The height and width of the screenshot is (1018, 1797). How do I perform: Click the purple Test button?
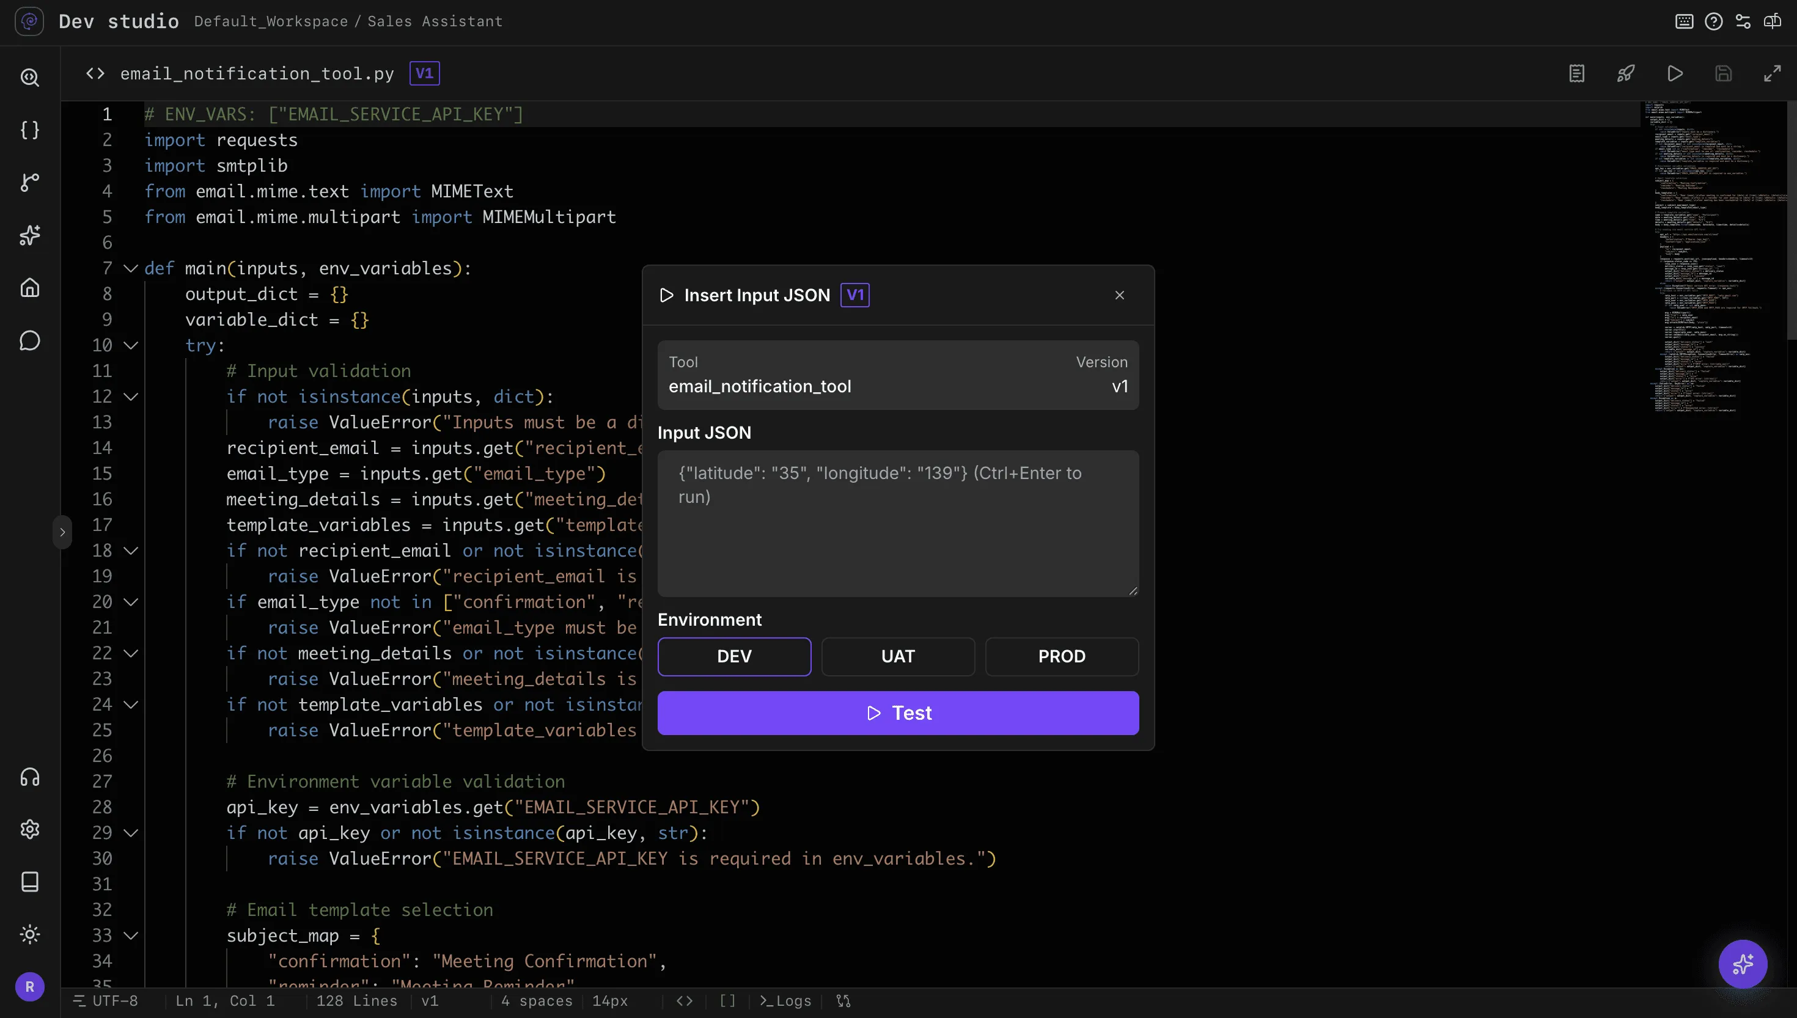[x=898, y=712]
